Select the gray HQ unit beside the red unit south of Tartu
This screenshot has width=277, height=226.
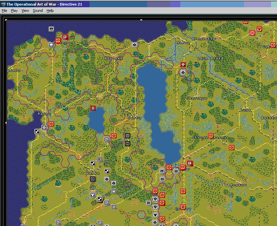point(107,139)
